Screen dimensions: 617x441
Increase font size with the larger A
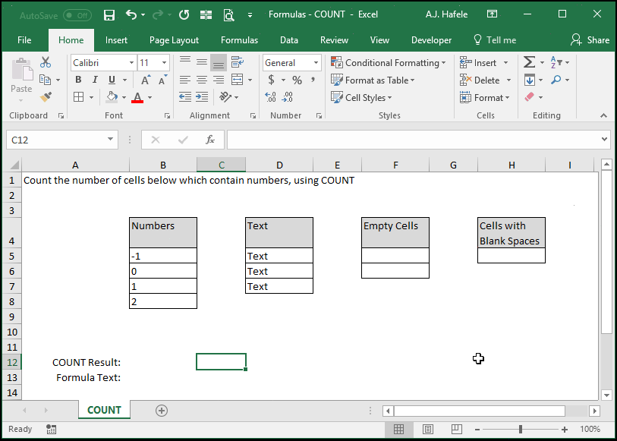pyautogui.click(x=146, y=80)
